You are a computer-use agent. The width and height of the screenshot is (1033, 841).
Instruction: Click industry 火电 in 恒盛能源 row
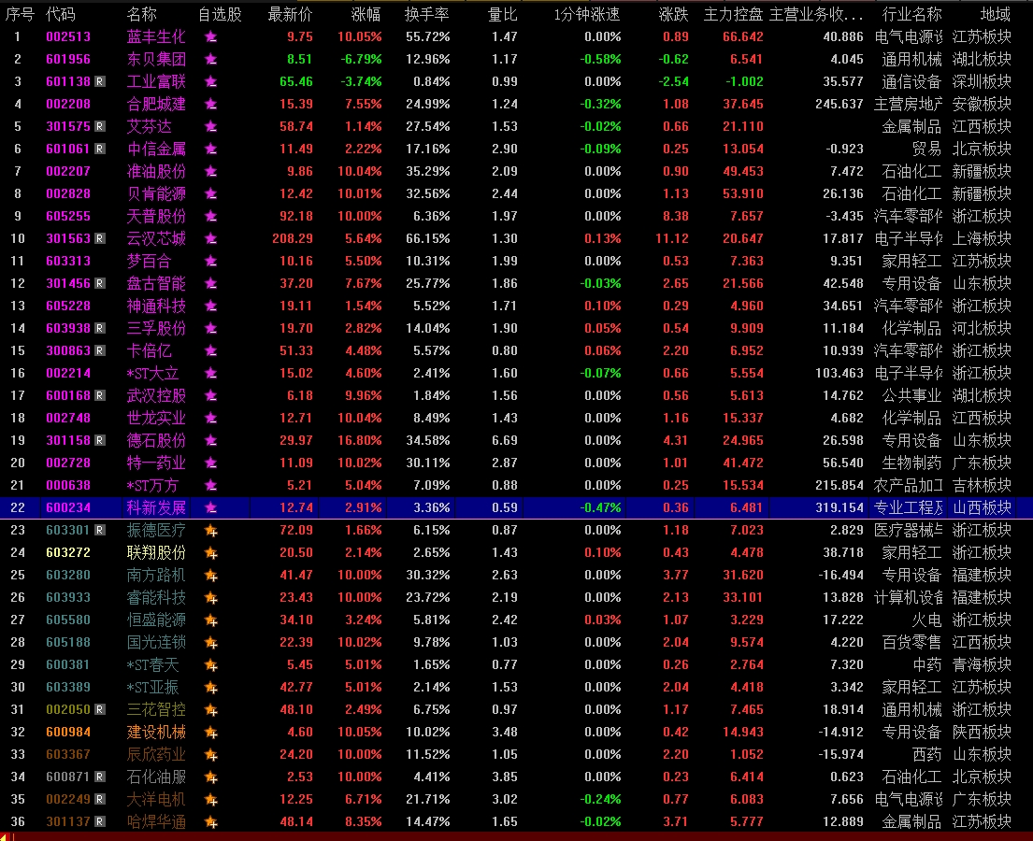coord(927,620)
